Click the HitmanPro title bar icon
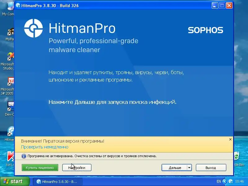Screen dimensions: 248x186 [18, 6]
